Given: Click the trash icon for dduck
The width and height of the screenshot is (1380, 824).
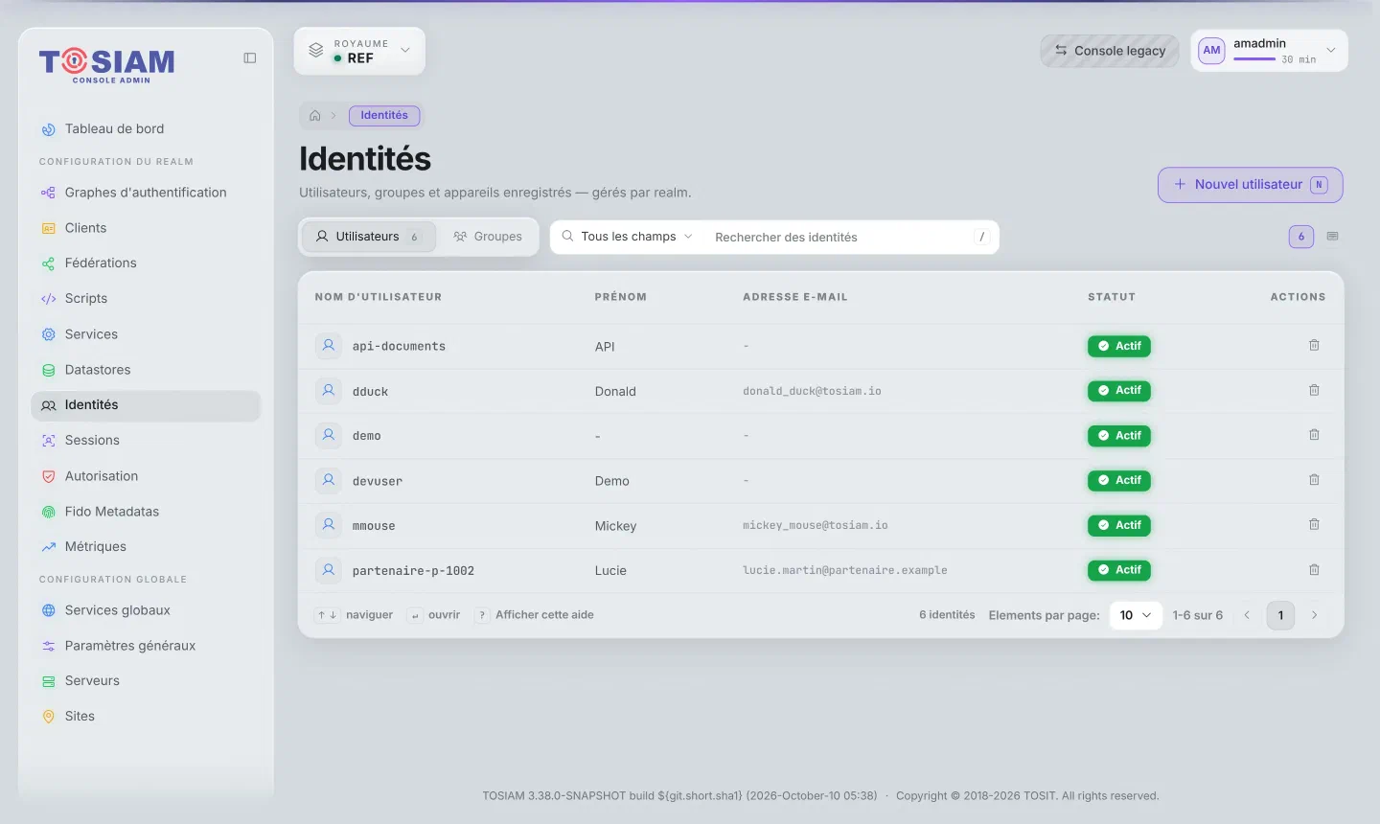Looking at the screenshot, I should click(1314, 390).
